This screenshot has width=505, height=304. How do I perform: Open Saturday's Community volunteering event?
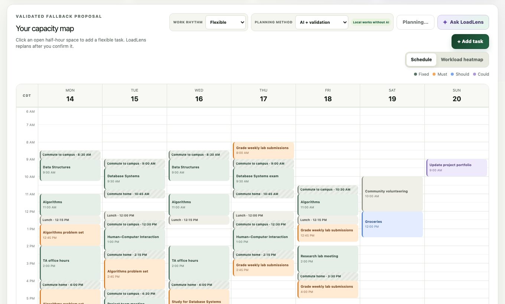tap(392, 194)
